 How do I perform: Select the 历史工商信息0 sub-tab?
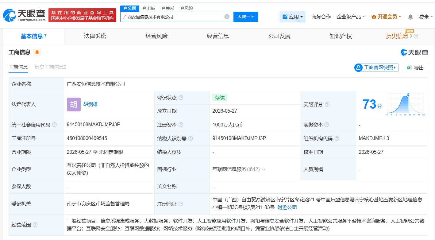(50, 67)
